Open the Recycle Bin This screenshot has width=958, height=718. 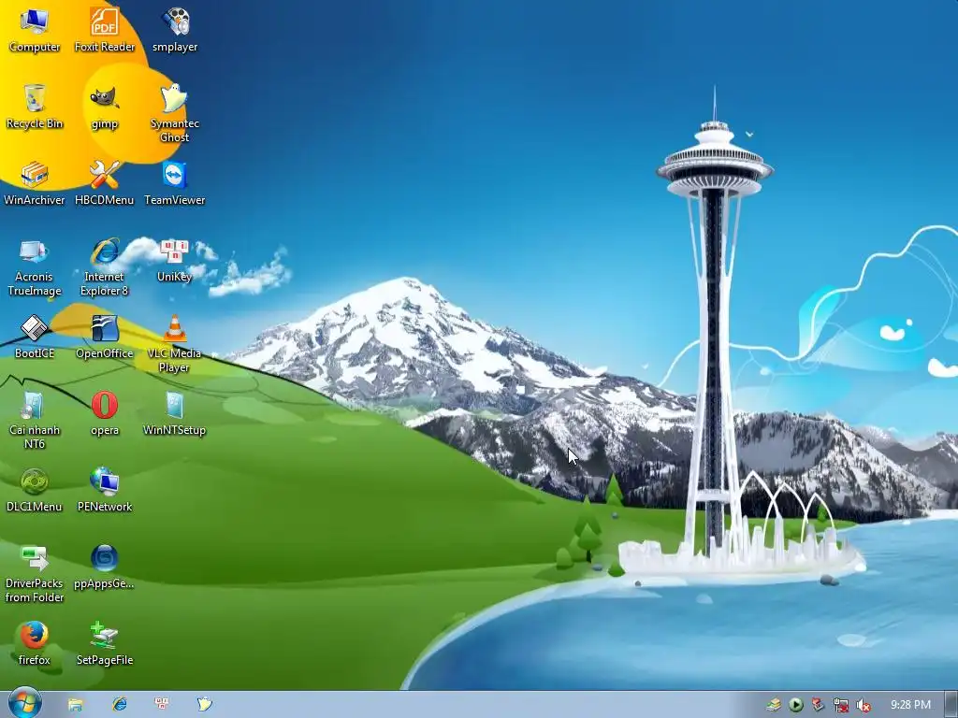35,107
